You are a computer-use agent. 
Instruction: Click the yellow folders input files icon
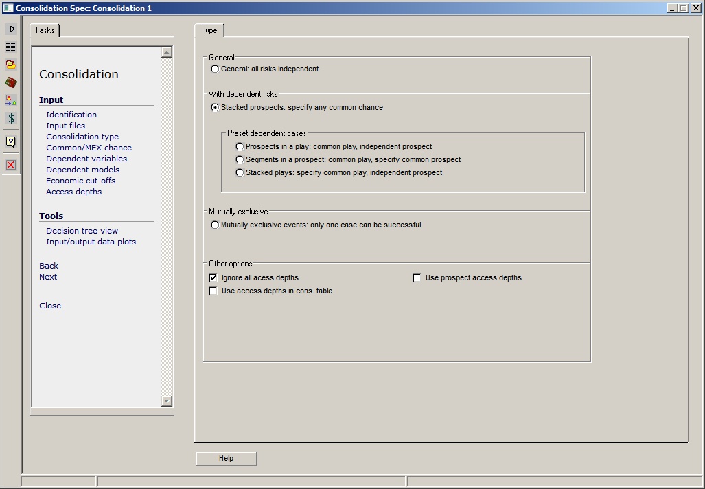(11, 65)
